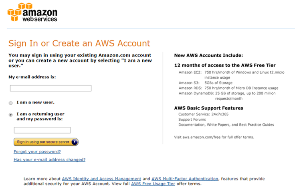Focus the e-mail address input field
295x196 pixels.
coord(51,88)
